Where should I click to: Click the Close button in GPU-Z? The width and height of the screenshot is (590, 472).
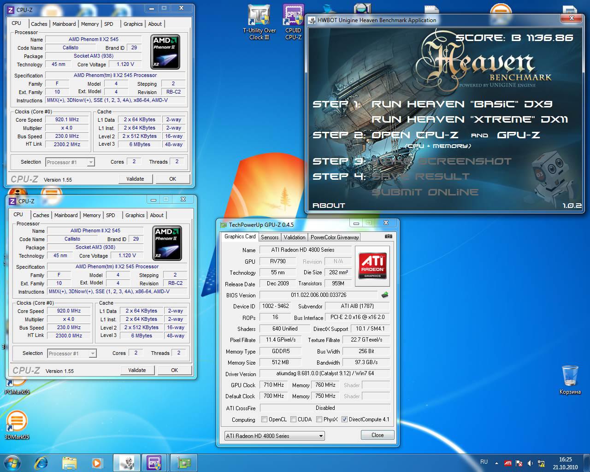coord(378,435)
